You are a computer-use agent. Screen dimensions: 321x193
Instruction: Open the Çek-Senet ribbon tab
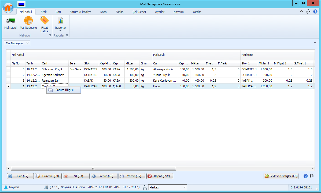click(x=139, y=12)
